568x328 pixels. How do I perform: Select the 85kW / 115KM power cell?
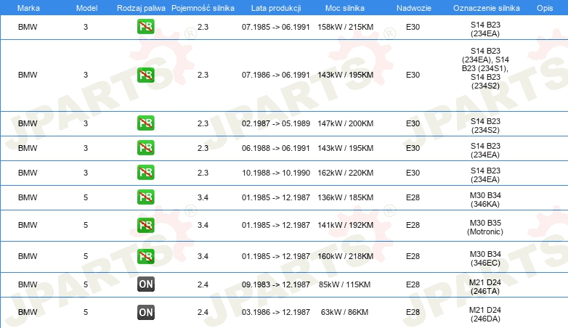pos(344,284)
